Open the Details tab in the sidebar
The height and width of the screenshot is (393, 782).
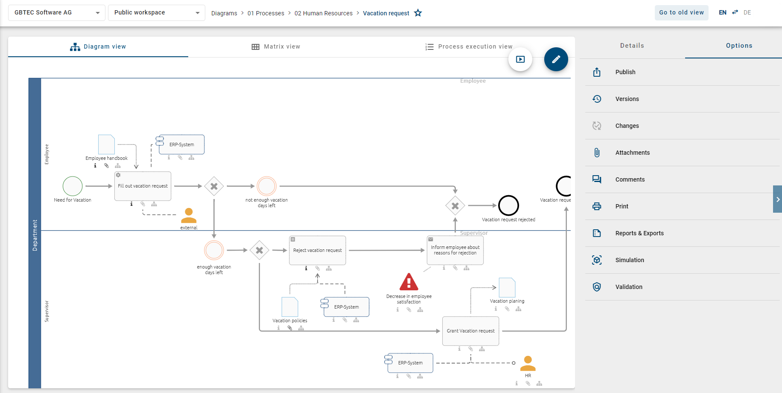632,46
